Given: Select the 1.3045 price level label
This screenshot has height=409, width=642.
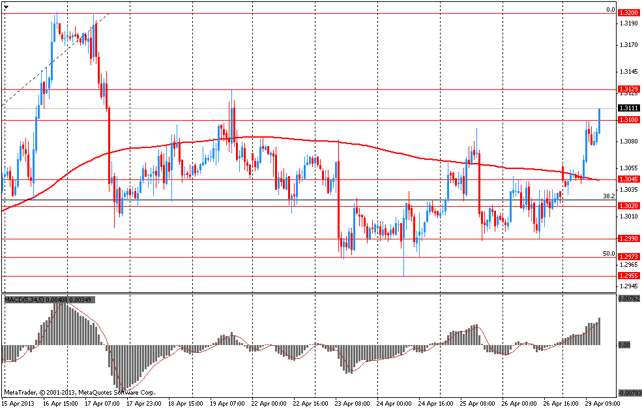Looking at the screenshot, I should [x=628, y=179].
